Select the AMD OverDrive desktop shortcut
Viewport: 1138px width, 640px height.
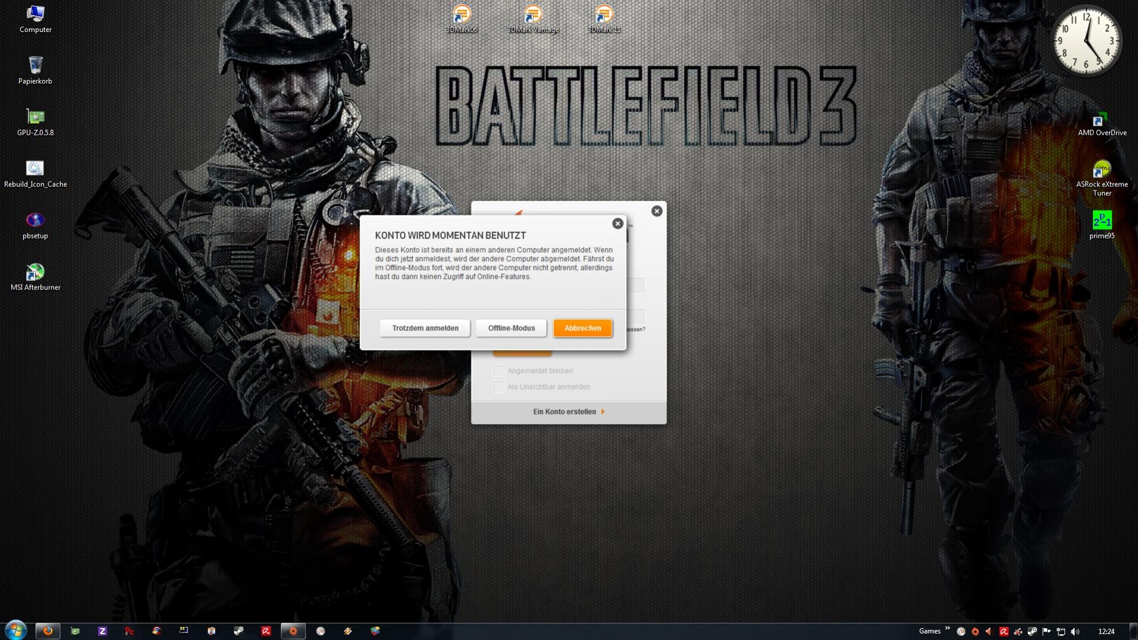pyautogui.click(x=1102, y=123)
